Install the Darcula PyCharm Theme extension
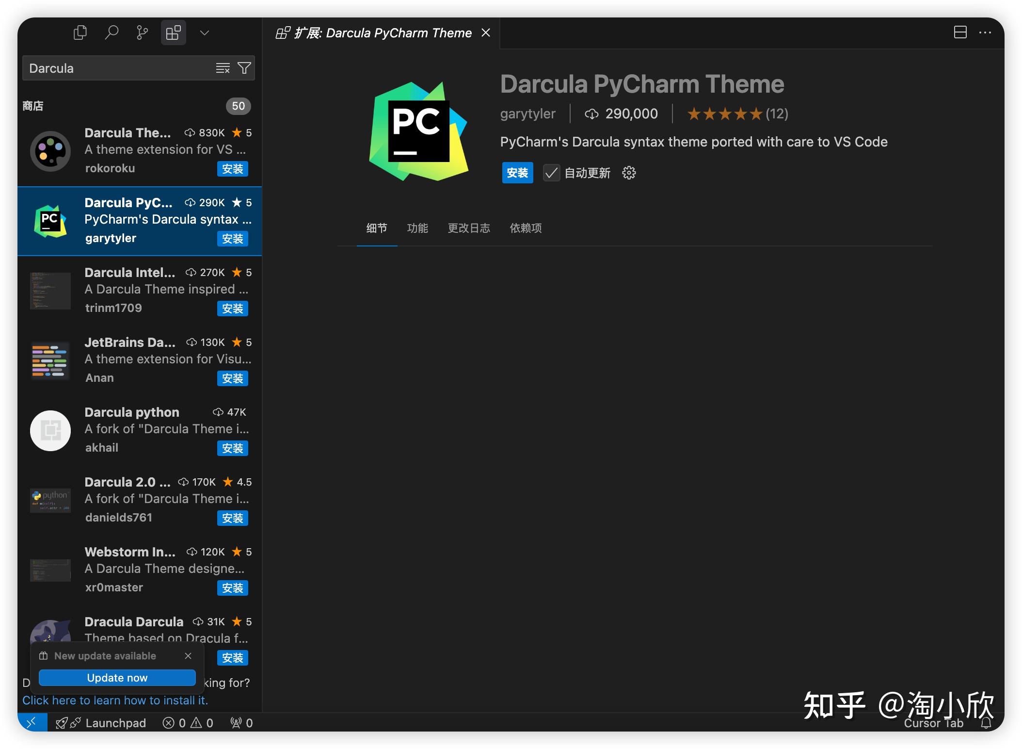The height and width of the screenshot is (749, 1022). pos(517,173)
